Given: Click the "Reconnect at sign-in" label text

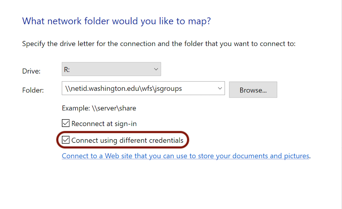Looking at the screenshot, I should pyautogui.click(x=104, y=124).
